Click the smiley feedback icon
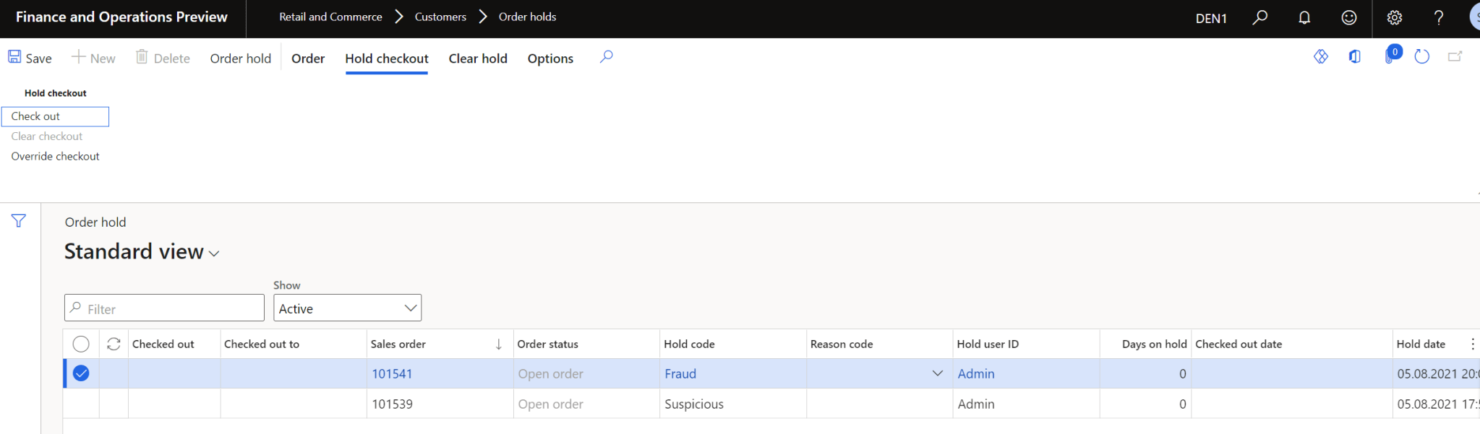 1348,18
